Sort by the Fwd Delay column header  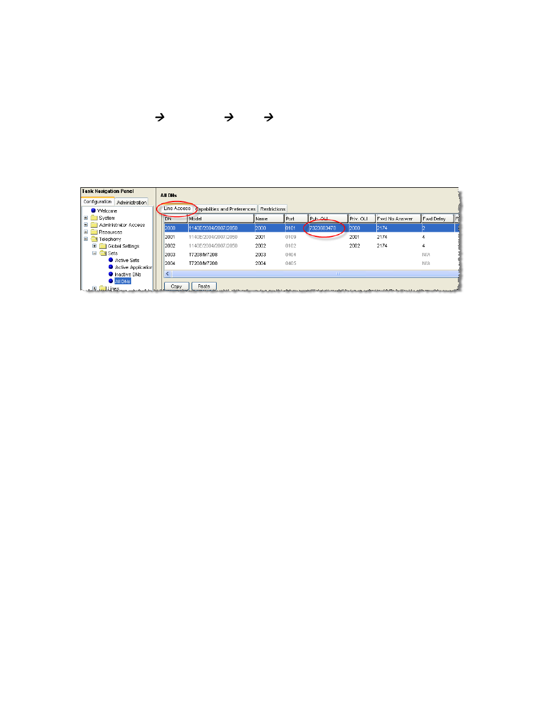click(437, 219)
